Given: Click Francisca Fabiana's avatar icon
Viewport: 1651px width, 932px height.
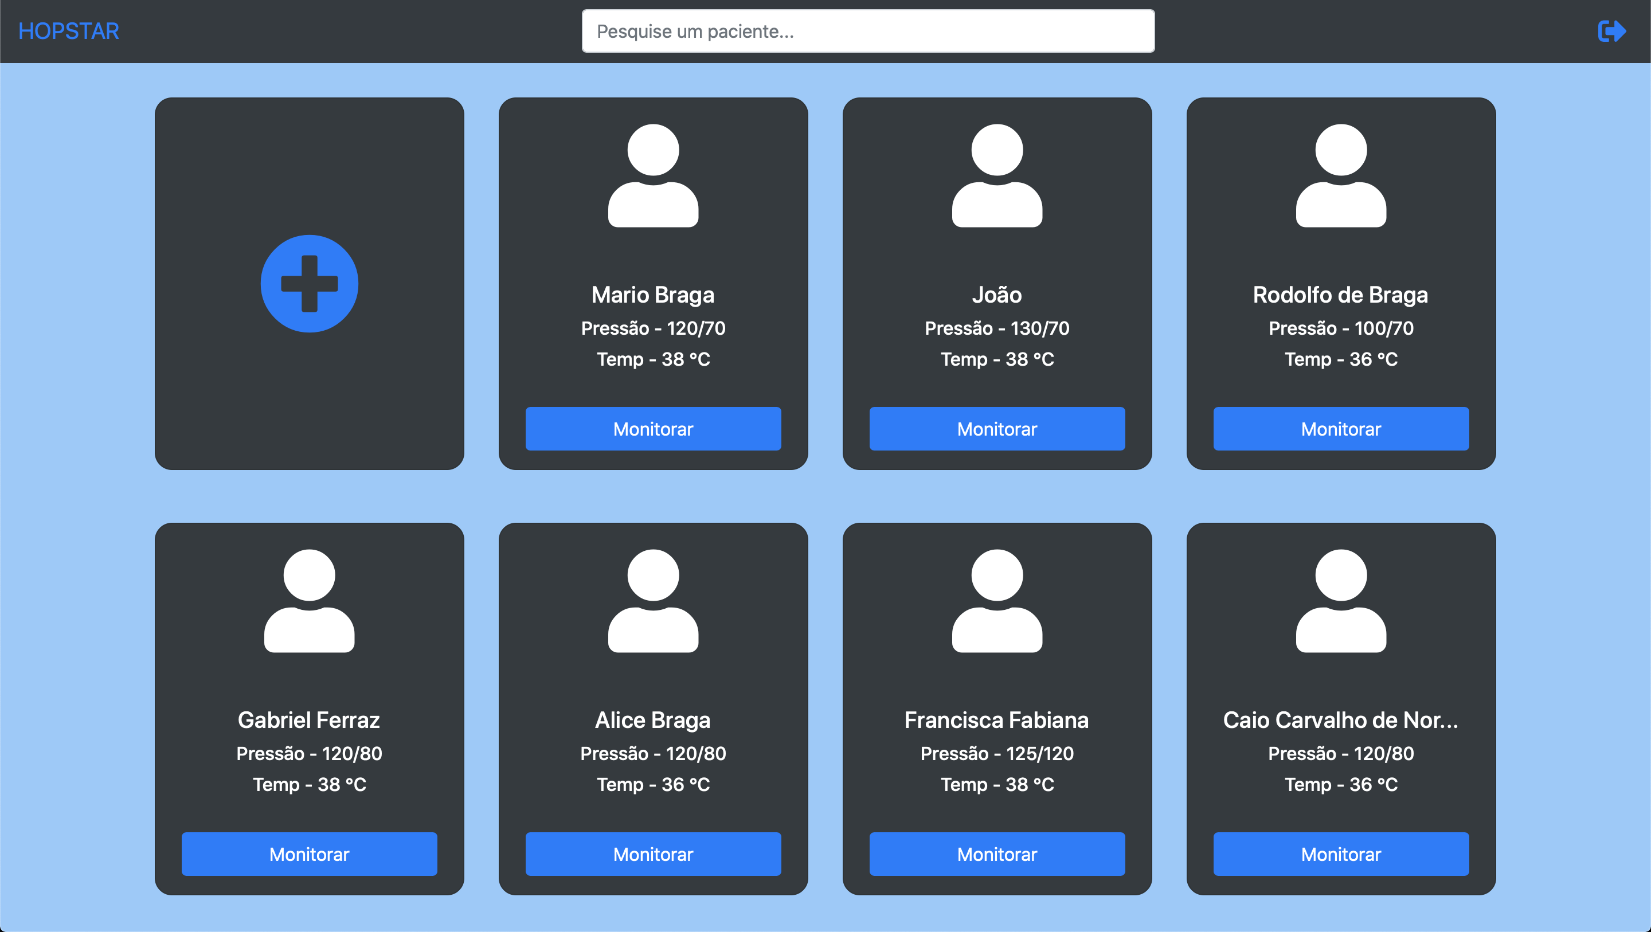Looking at the screenshot, I should (997, 601).
